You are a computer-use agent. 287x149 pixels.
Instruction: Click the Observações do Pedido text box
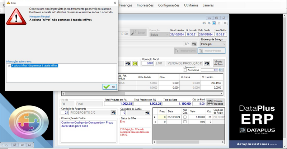tap(88, 131)
